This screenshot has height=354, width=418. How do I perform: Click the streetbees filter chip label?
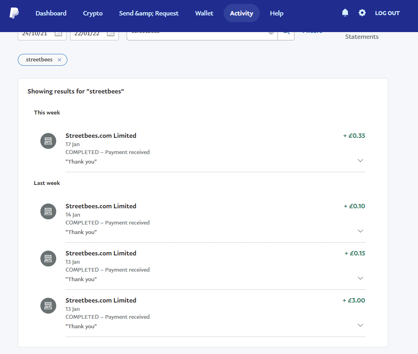tap(39, 59)
